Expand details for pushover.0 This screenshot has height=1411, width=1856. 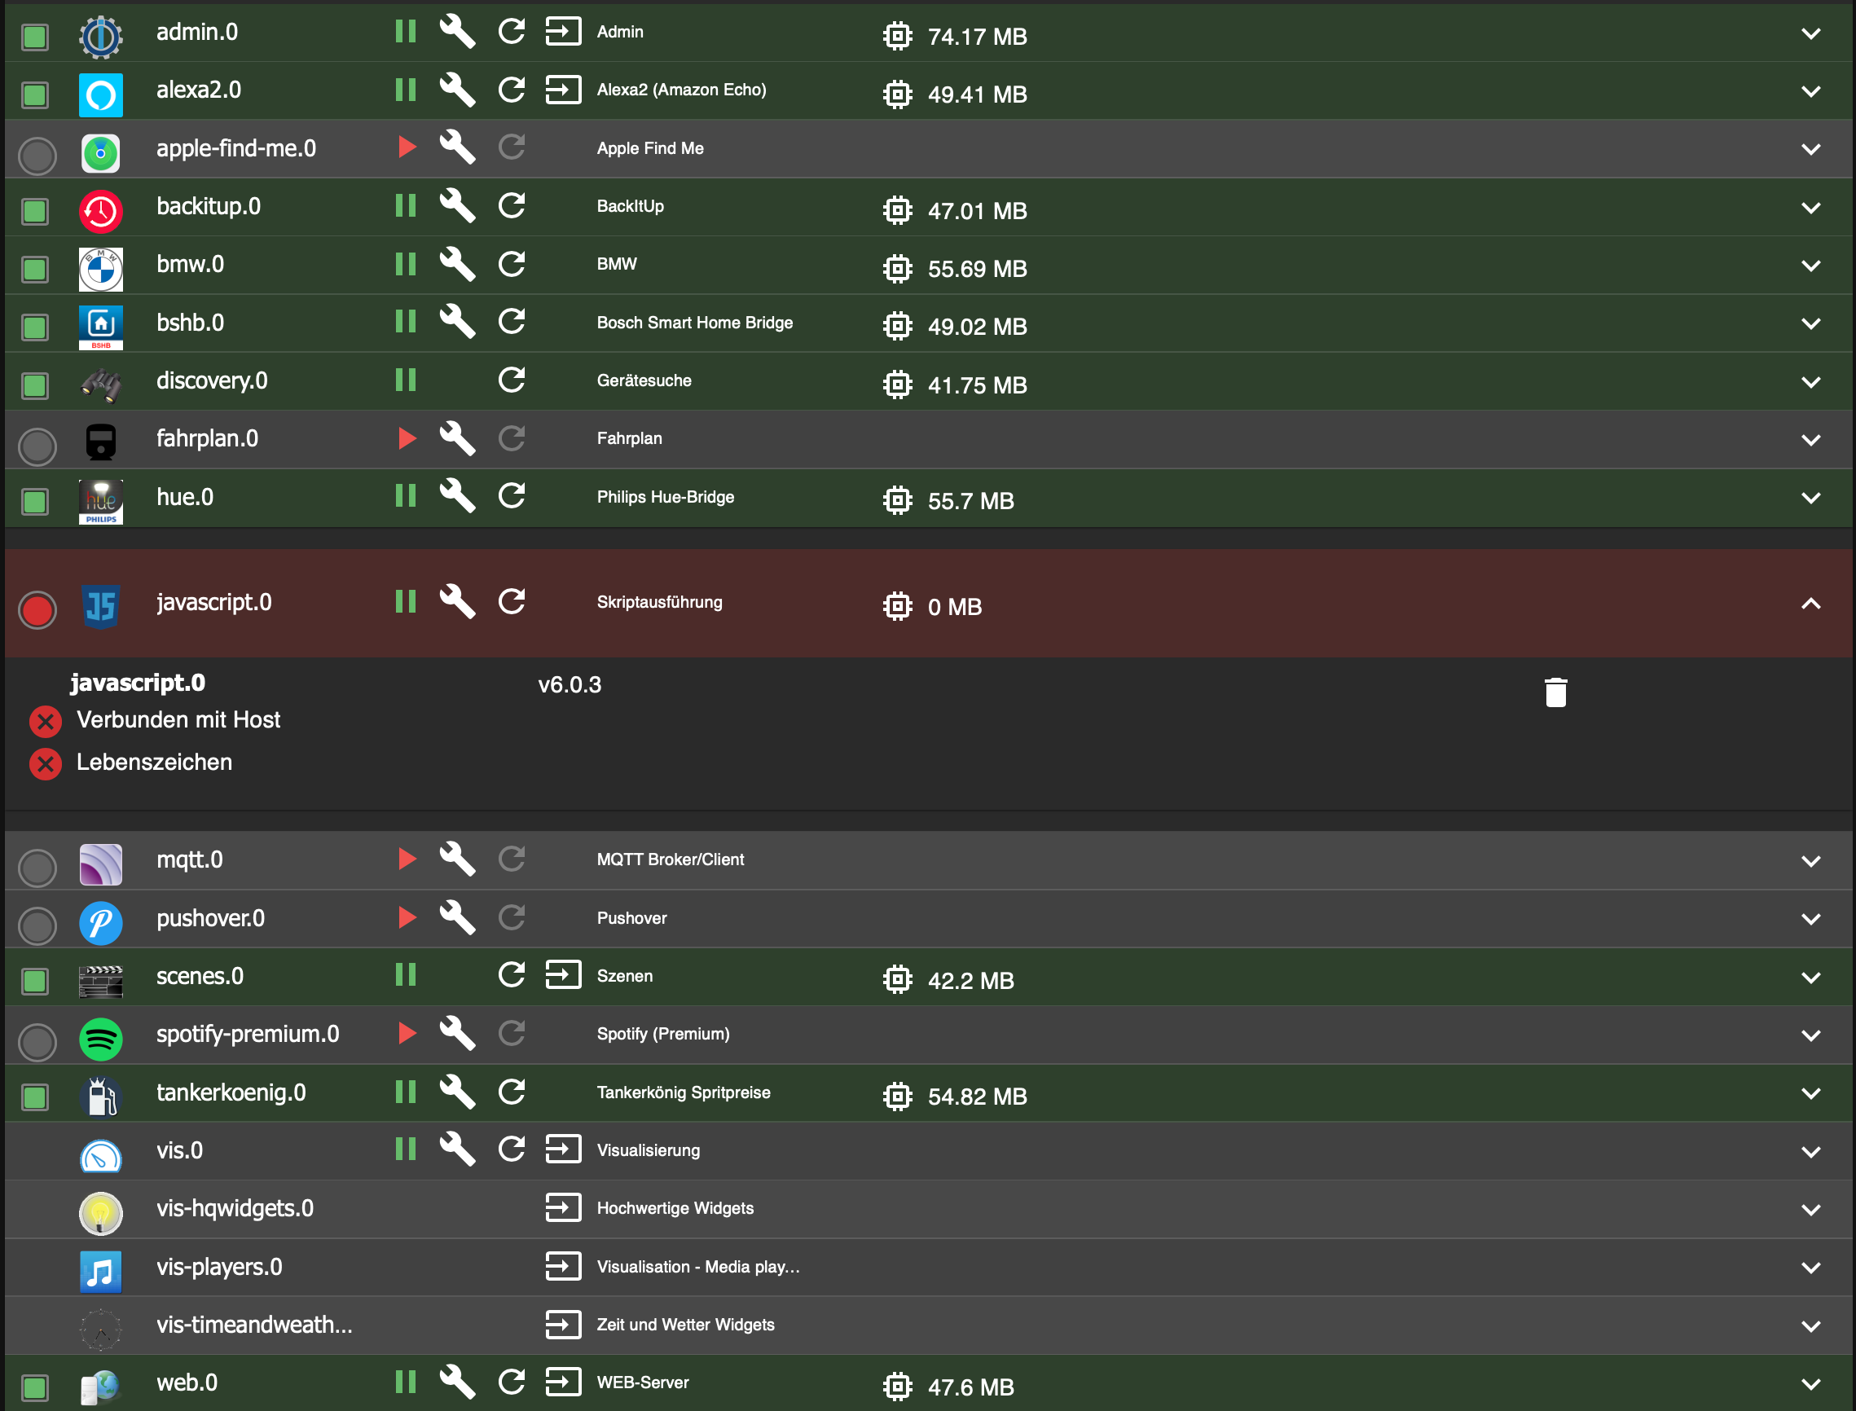tap(1810, 919)
